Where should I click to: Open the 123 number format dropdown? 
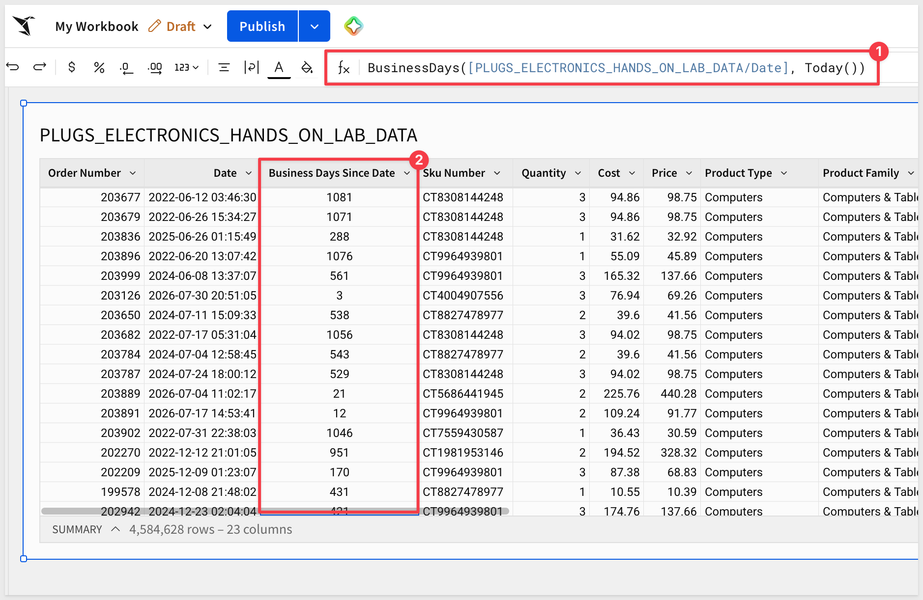click(x=186, y=67)
